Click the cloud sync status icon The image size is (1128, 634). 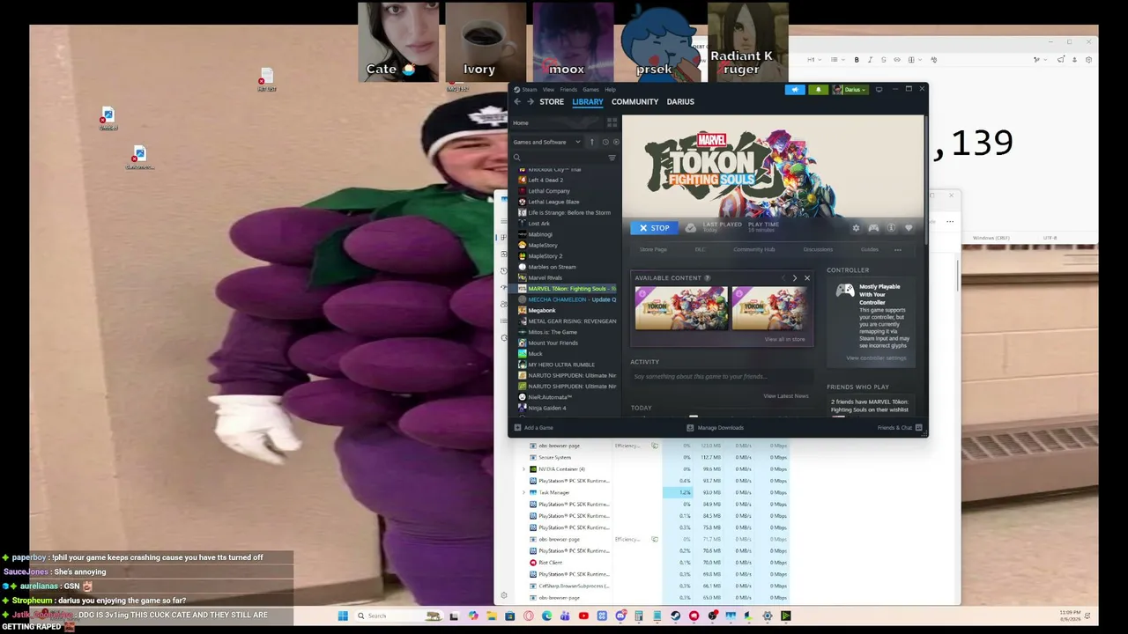[x=691, y=228]
